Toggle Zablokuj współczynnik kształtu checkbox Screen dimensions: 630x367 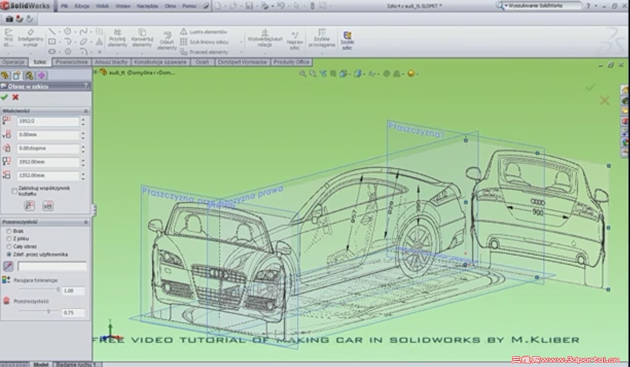14,191
